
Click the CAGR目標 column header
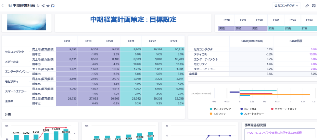point(296,41)
